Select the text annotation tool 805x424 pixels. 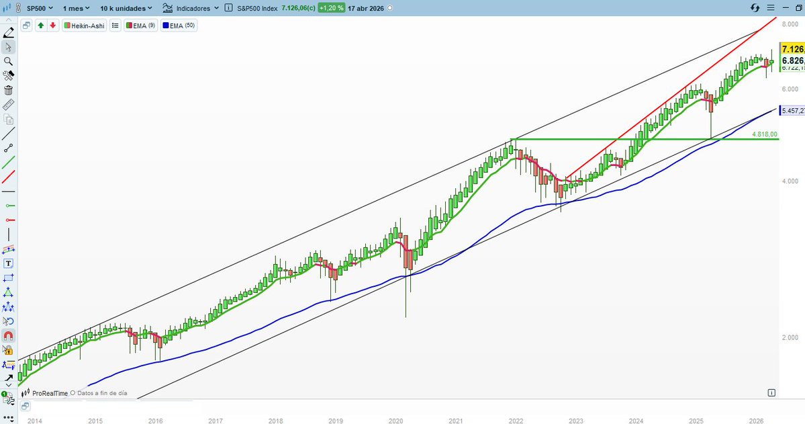click(8, 263)
